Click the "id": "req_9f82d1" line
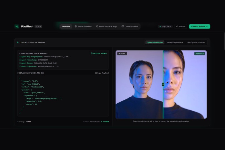 point(30,84)
